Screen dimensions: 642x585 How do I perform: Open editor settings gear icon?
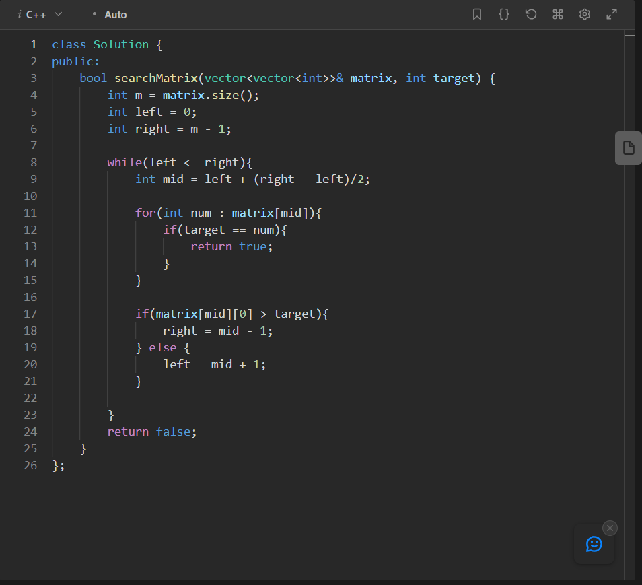point(585,14)
